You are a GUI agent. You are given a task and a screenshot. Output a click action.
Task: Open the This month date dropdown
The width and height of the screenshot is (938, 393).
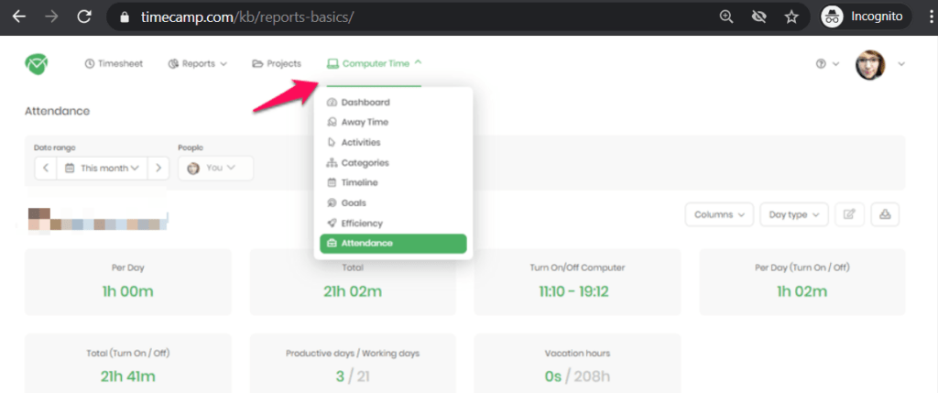(102, 168)
